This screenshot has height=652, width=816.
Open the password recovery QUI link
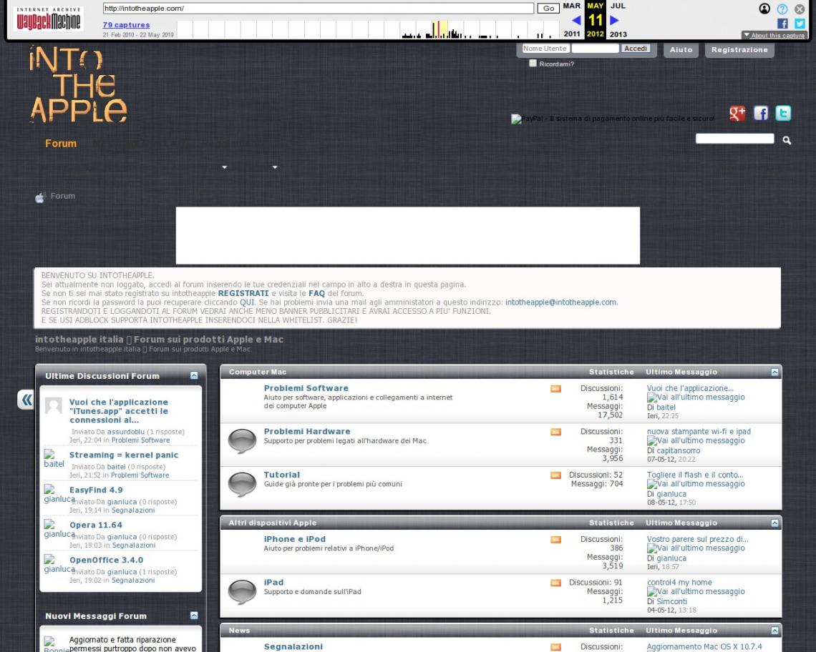[x=247, y=302]
